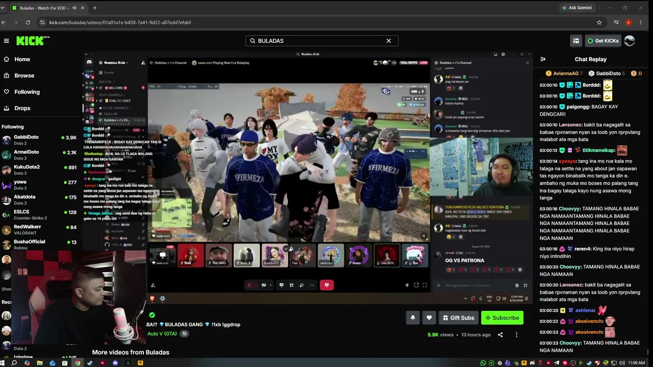This screenshot has height=367, width=653.
Task: Go to the Kick logo homepage
Action: point(33,41)
